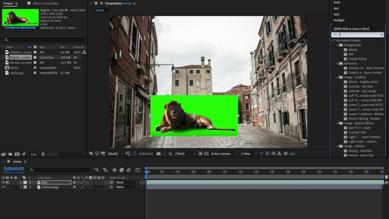389x219 pixels.
Task: Click the New Composition icon in Project panel
Action: [x=17, y=154]
